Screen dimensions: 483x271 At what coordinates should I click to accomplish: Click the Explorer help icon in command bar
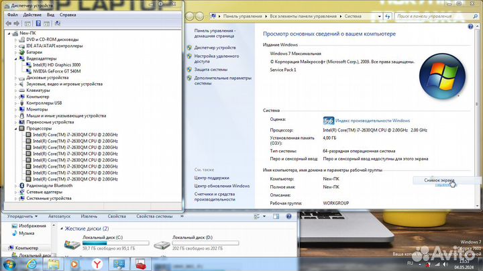[x=288, y=217]
